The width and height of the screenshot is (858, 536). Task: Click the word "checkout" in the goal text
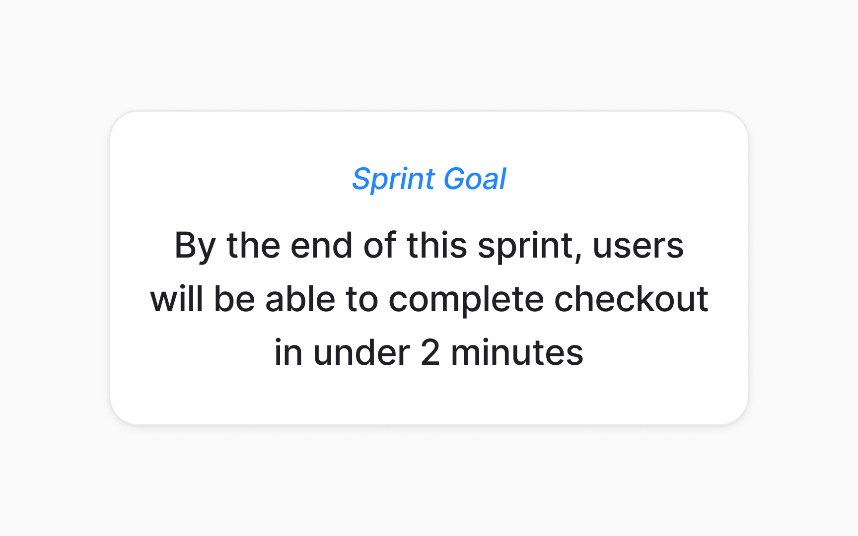pos(631,299)
